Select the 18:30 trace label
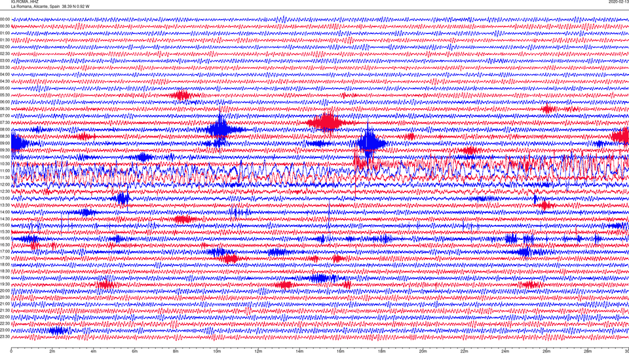Image resolution: width=629 pixels, height=354 pixels. [x=5, y=271]
